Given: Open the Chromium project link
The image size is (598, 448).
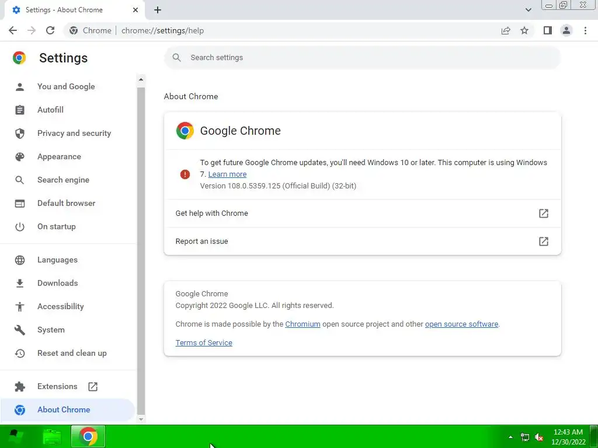Looking at the screenshot, I should point(303,324).
